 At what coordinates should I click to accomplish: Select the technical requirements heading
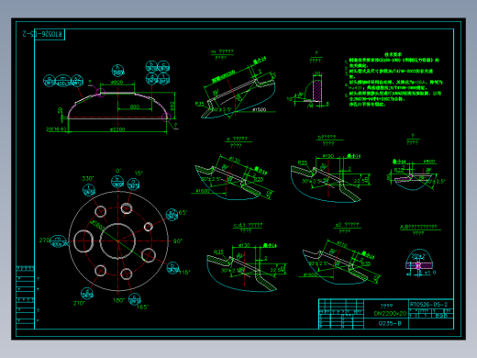pyautogui.click(x=394, y=54)
